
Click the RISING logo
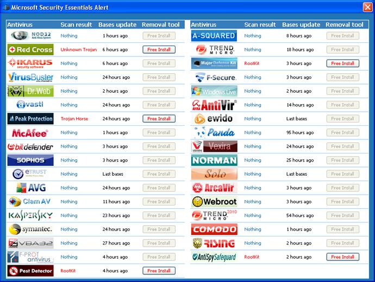tap(214, 243)
